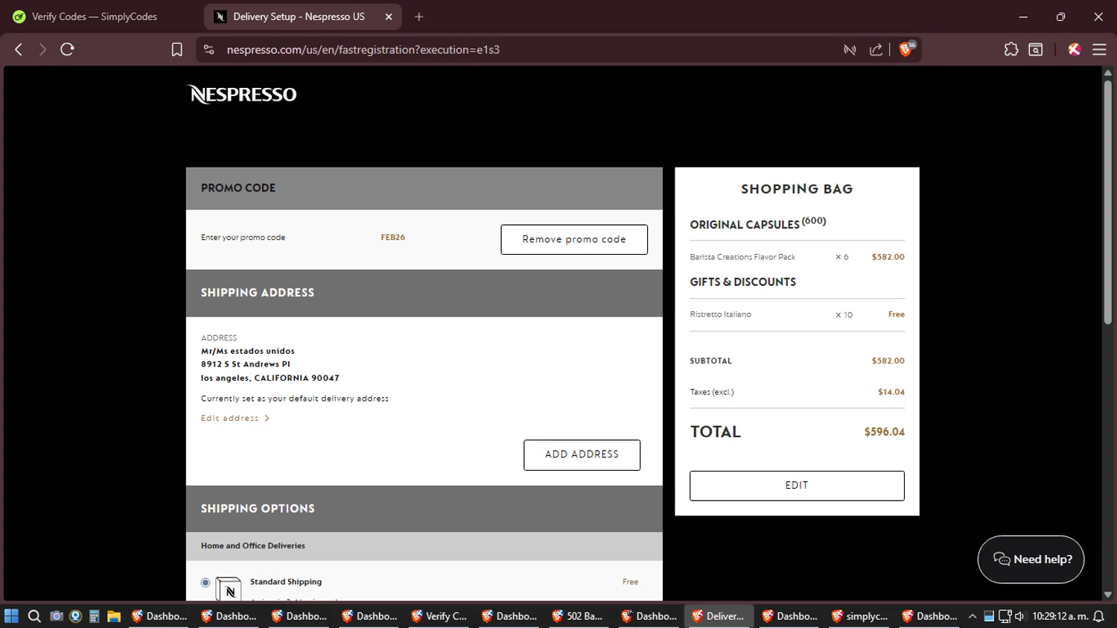The width and height of the screenshot is (1117, 628).
Task: Click the browser address bar URL
Action: tap(363, 50)
